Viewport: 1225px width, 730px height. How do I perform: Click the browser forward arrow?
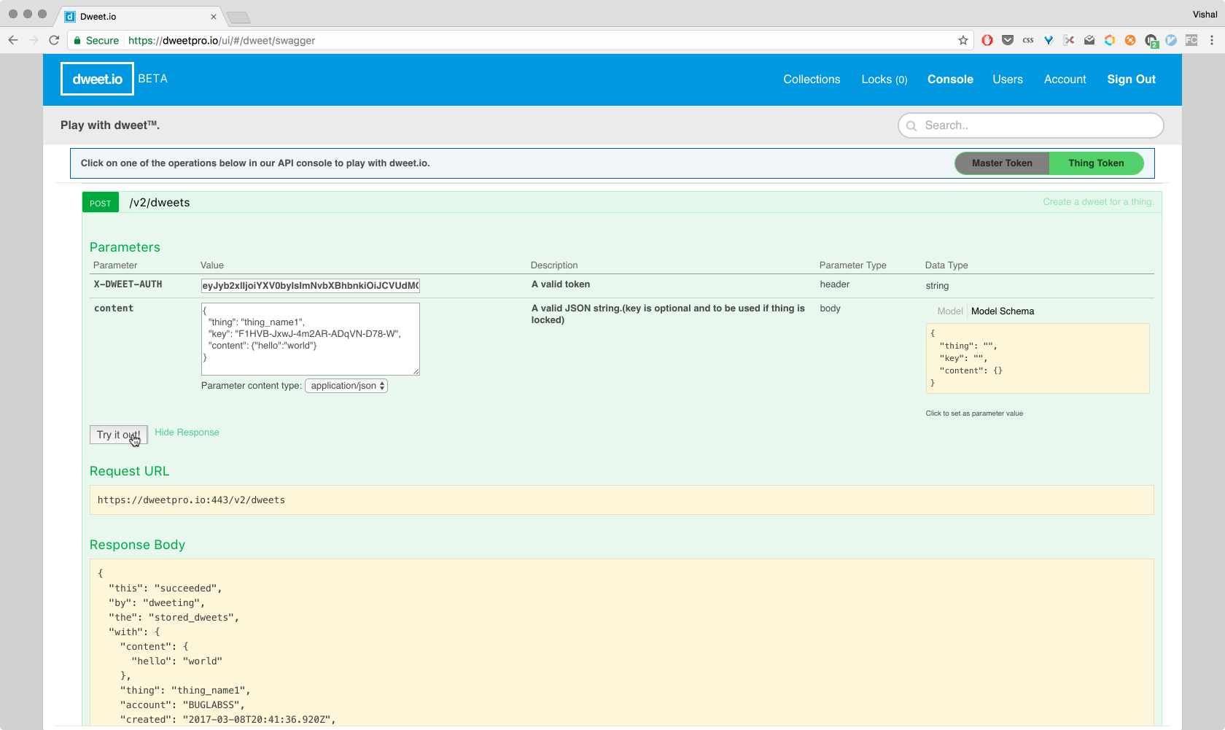pyautogui.click(x=34, y=40)
